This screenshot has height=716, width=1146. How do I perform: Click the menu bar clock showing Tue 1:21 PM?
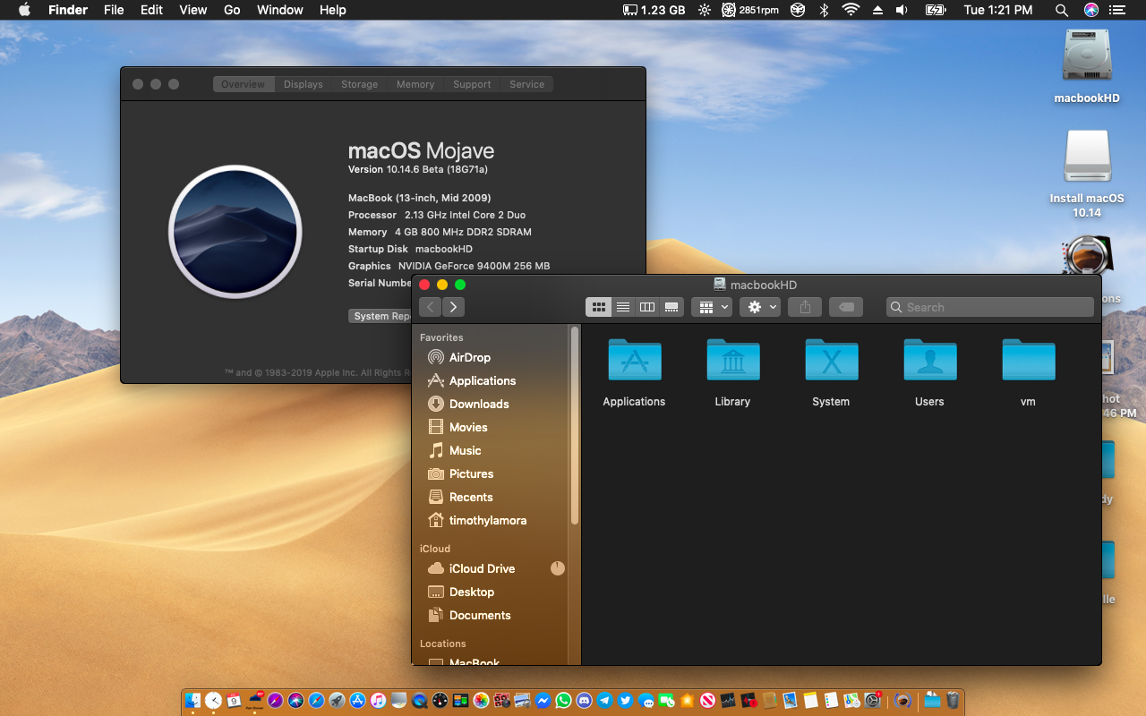[x=998, y=10]
